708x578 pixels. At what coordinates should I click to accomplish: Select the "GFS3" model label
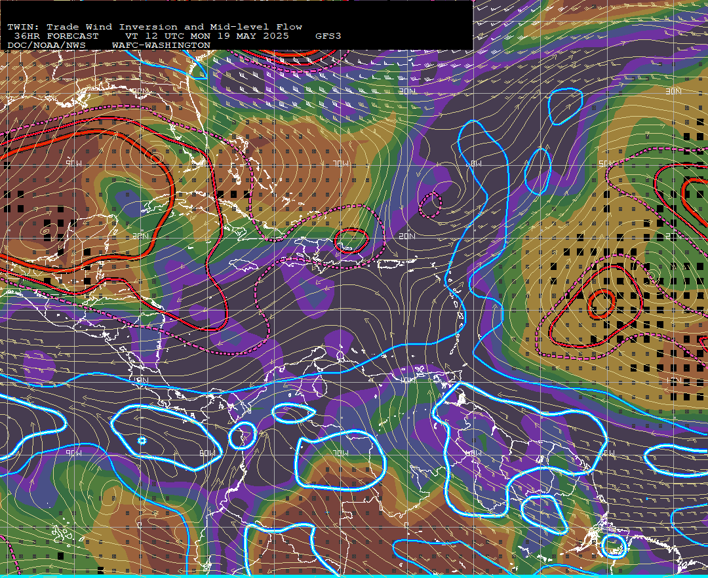pyautogui.click(x=328, y=36)
